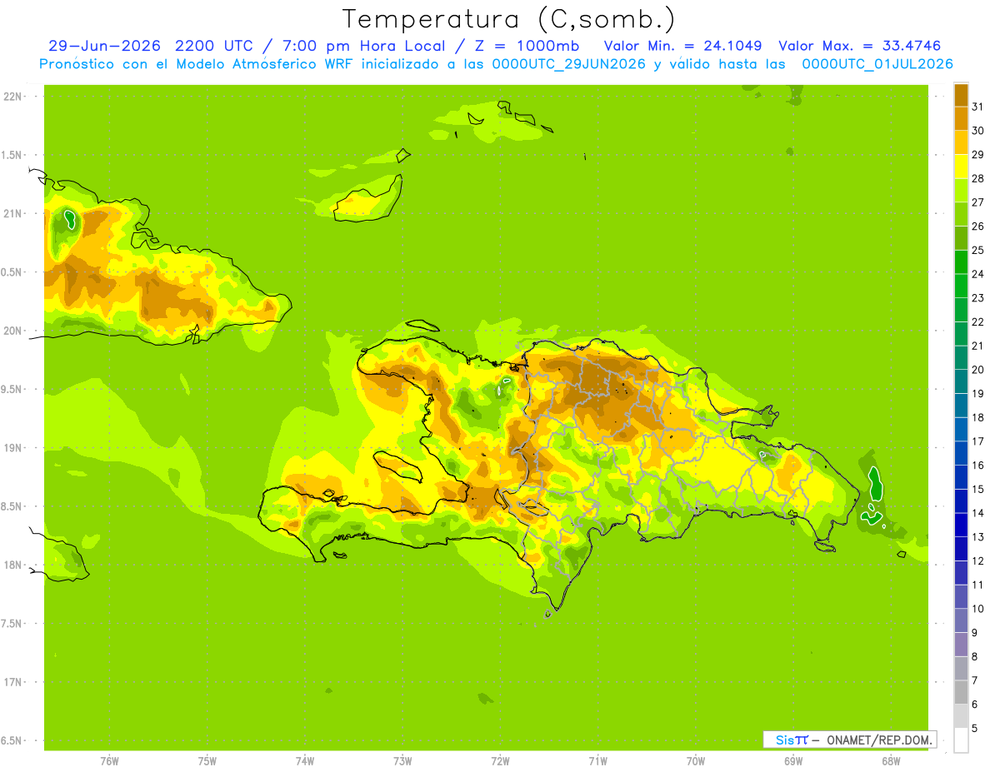Screen dimensions: 1000x772
Task: Click the '20N' latitude label
Action: (12, 331)
